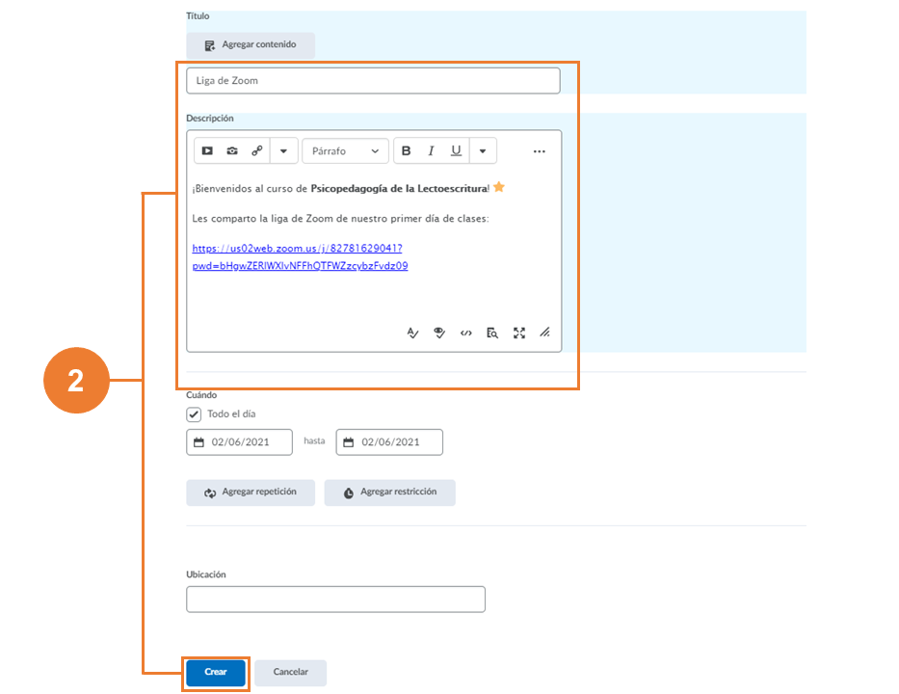Click the Crear button

[216, 673]
